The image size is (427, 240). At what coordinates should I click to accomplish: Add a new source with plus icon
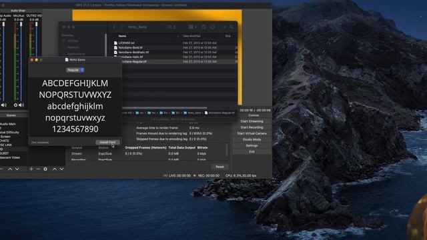pos(31,169)
